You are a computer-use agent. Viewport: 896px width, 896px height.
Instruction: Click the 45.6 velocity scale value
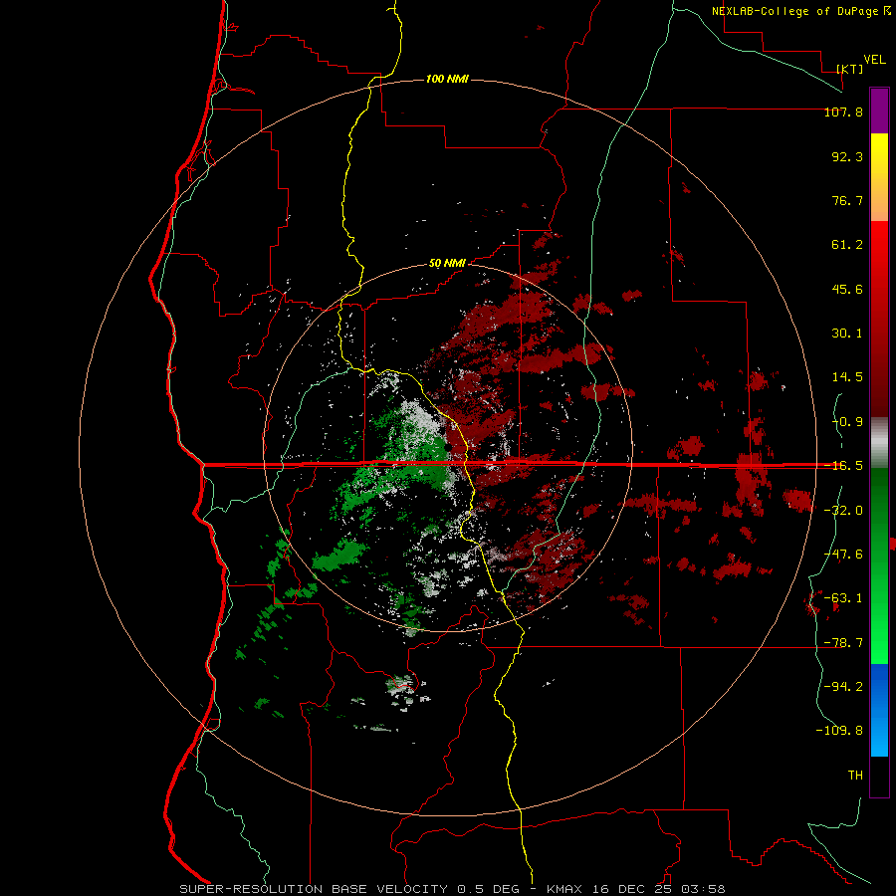[847, 289]
